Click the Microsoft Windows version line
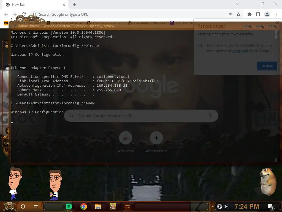282x212 pixels. point(58,33)
